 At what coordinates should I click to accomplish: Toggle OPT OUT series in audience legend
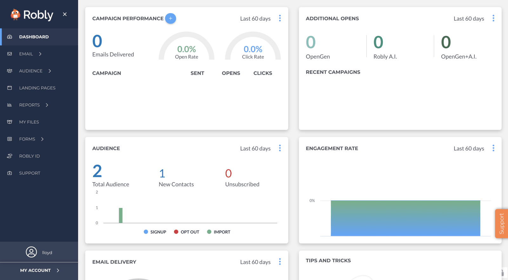point(187,232)
